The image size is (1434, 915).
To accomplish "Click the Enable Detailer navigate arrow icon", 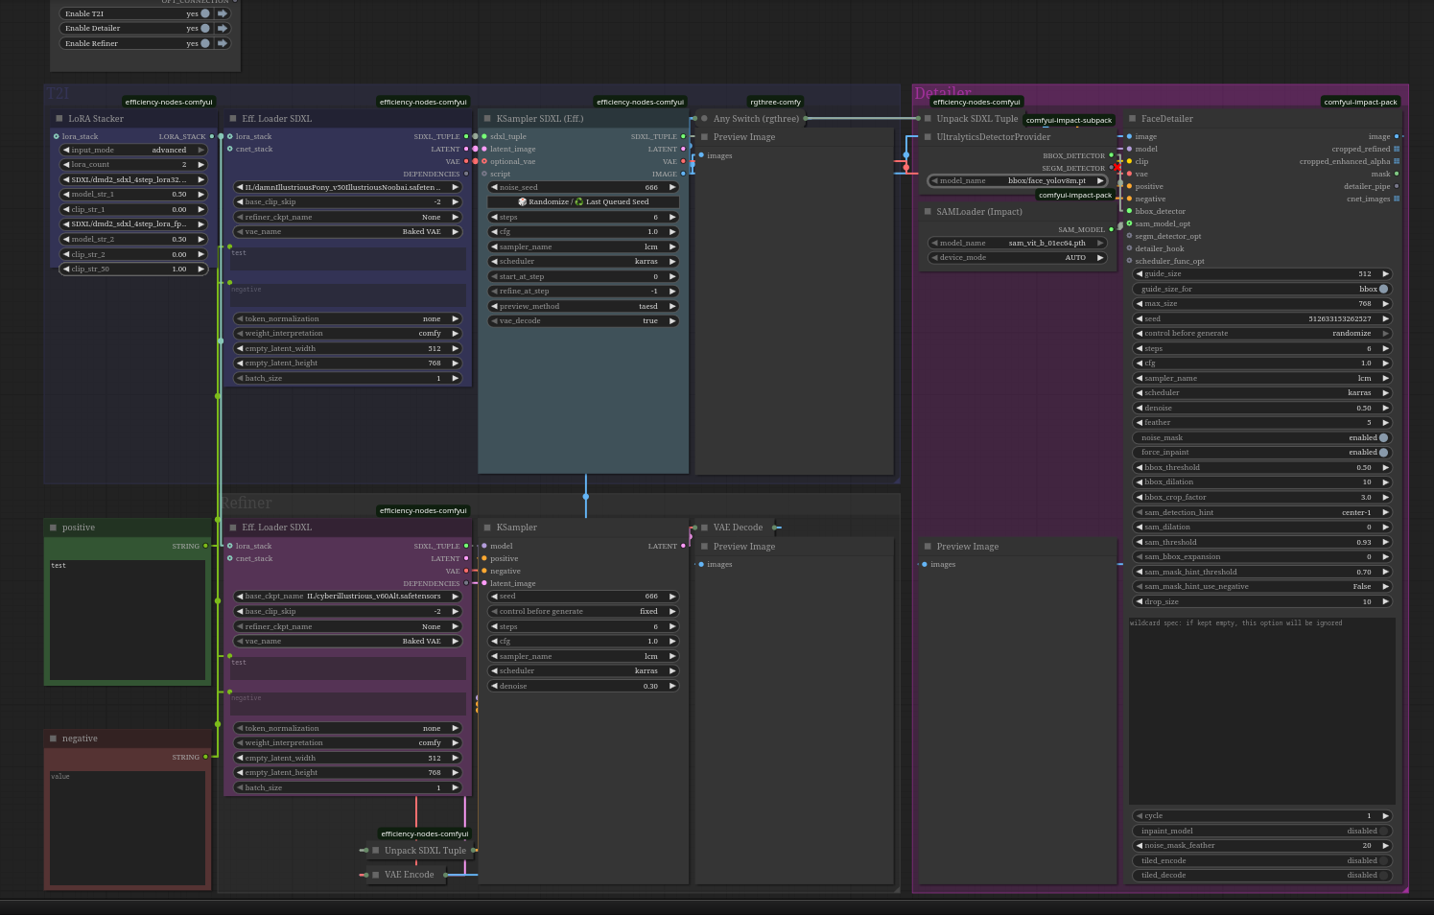I will pos(223,29).
